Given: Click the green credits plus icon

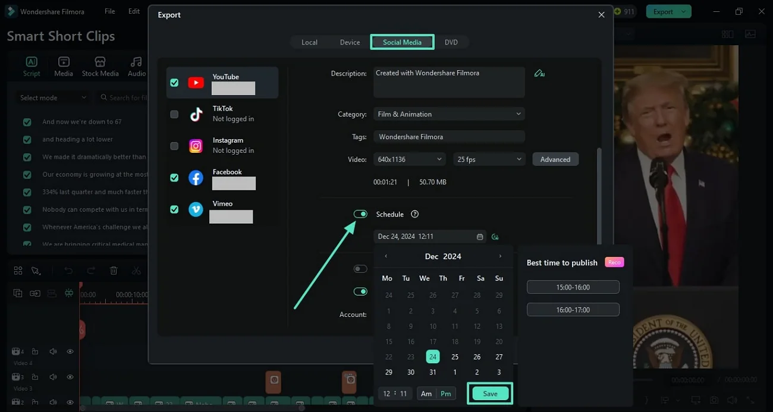Looking at the screenshot, I should 617,11.
